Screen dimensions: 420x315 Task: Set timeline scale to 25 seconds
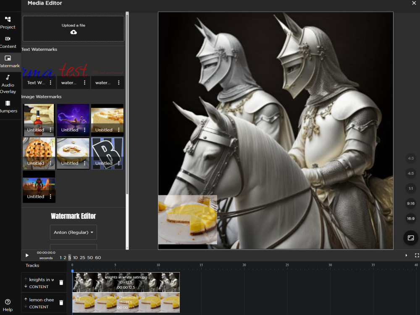pyautogui.click(x=82, y=257)
